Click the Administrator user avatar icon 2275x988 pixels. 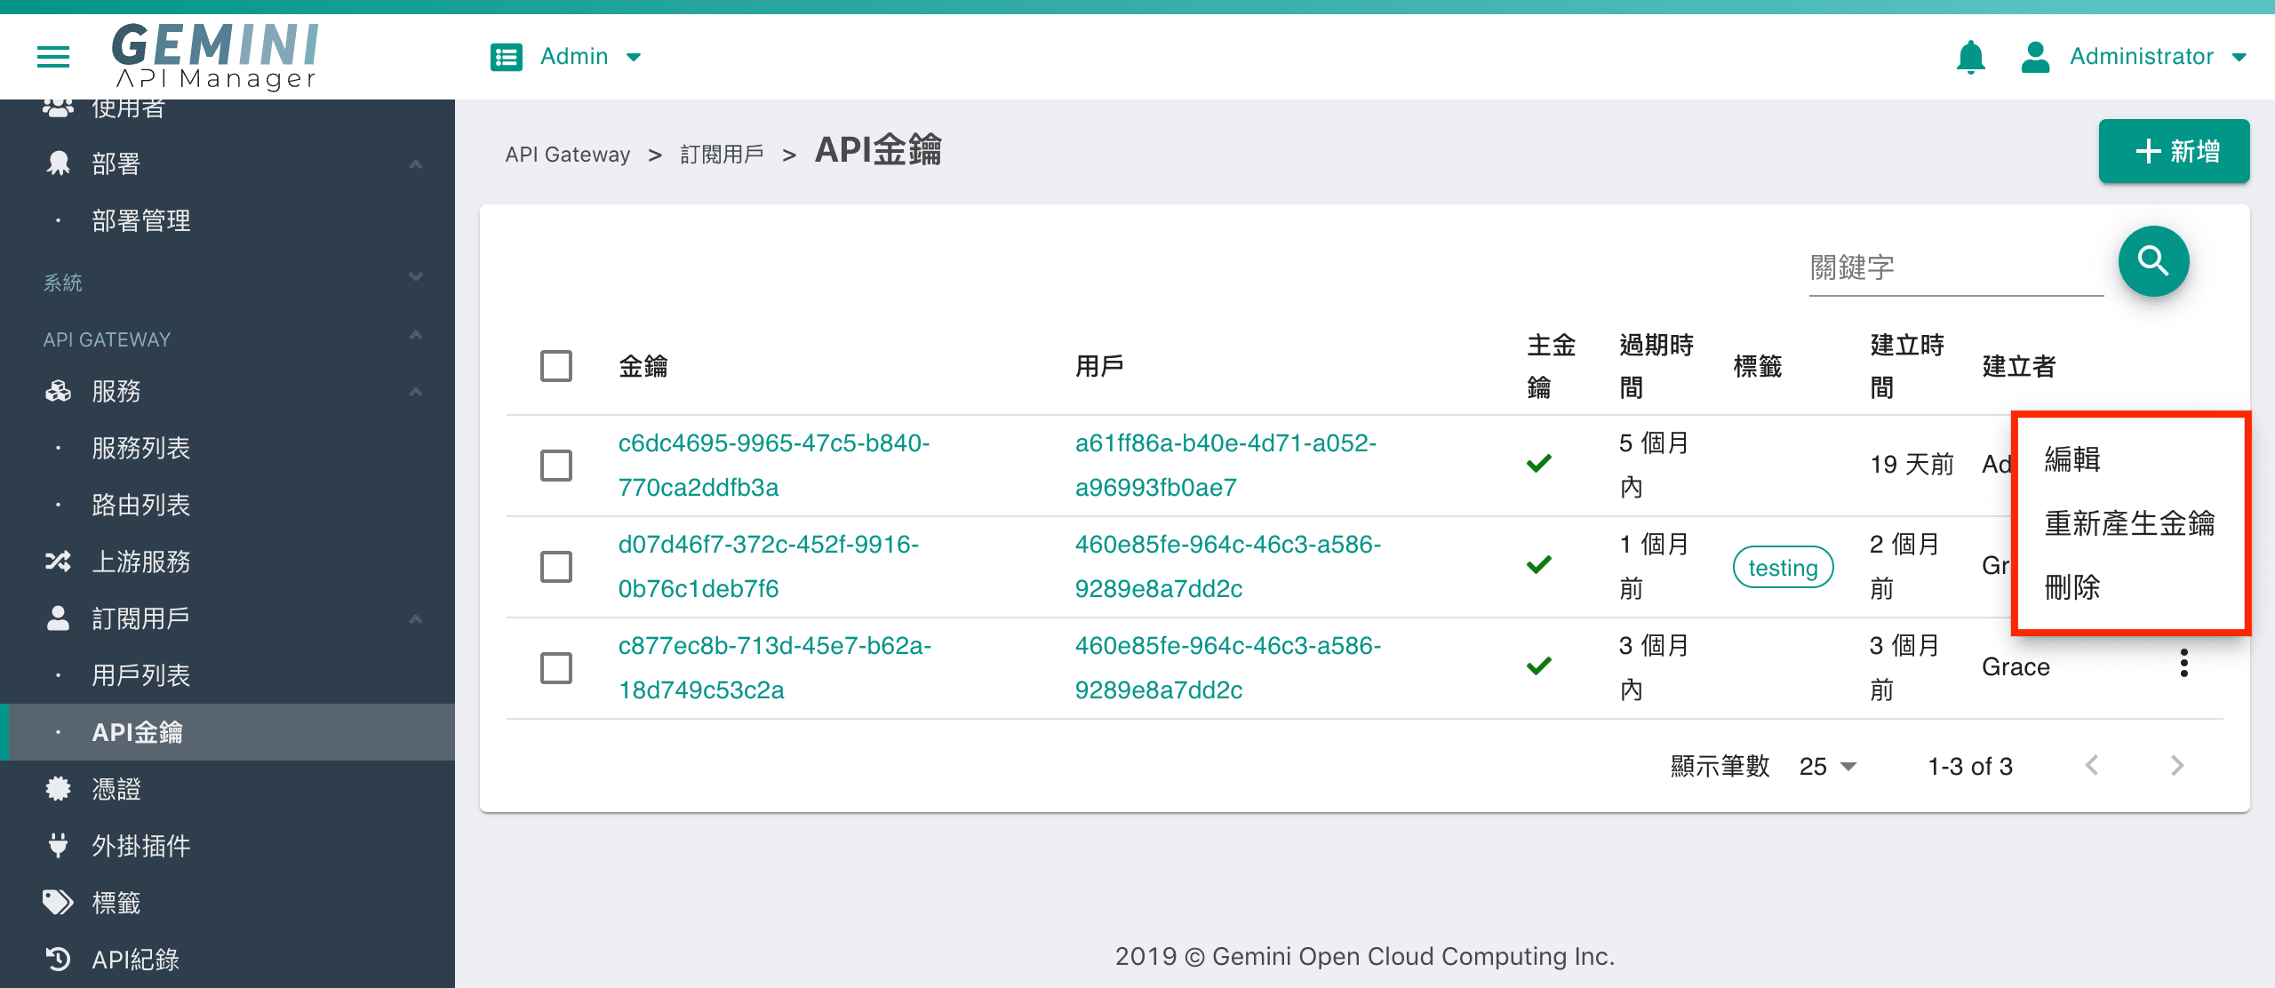[x=2035, y=57]
